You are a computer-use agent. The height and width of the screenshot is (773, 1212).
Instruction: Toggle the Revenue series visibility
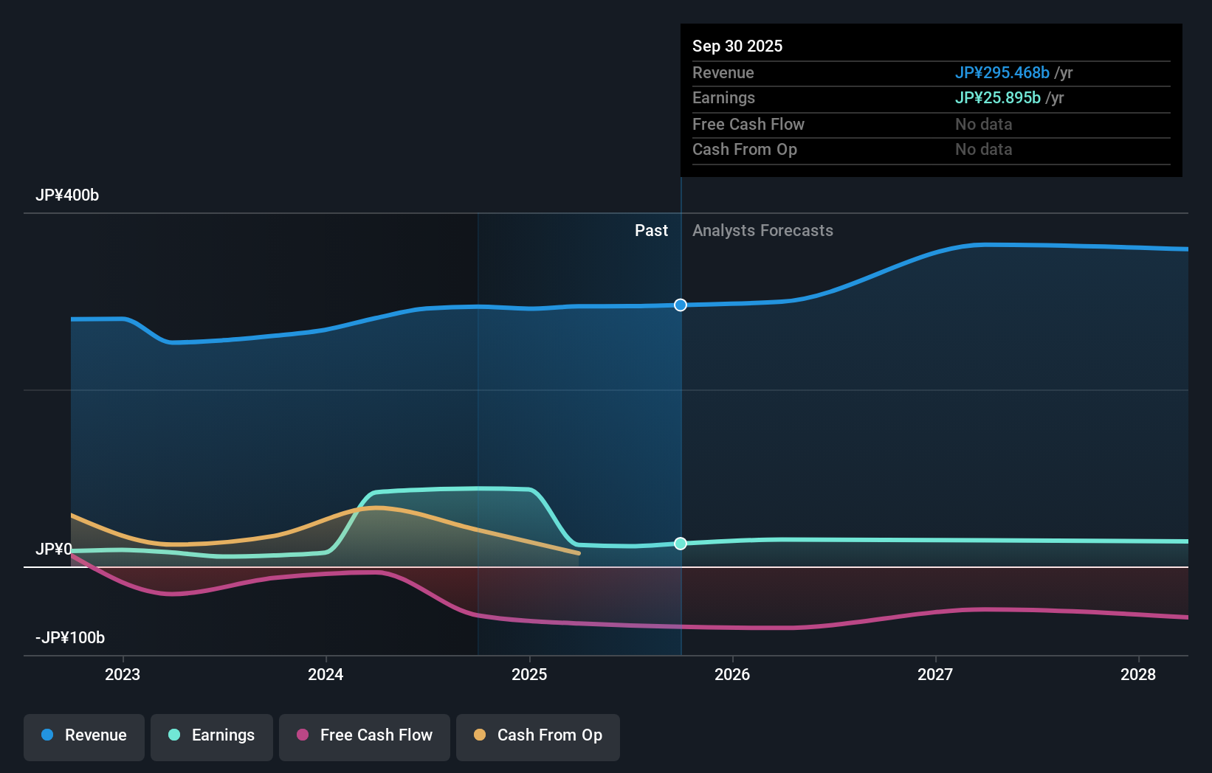click(x=83, y=737)
